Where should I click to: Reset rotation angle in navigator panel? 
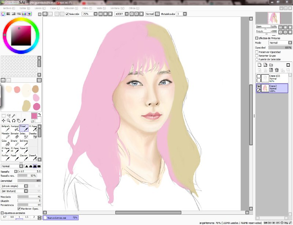click(x=290, y=32)
